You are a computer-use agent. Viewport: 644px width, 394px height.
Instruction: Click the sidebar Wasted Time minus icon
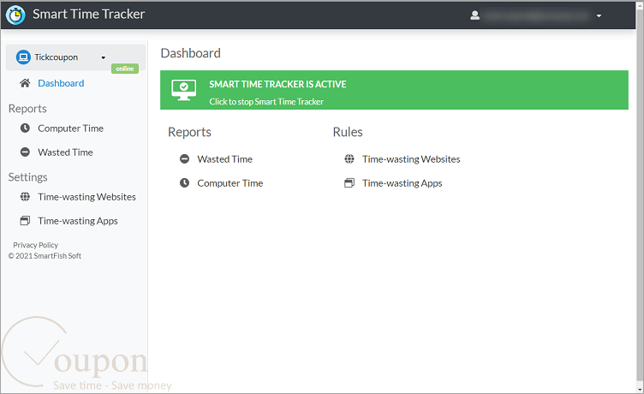[x=25, y=152]
